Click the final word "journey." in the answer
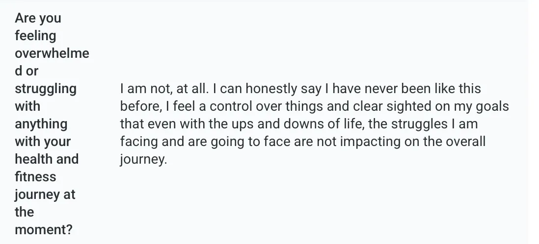Screen dimensions: 539x244 coord(143,160)
